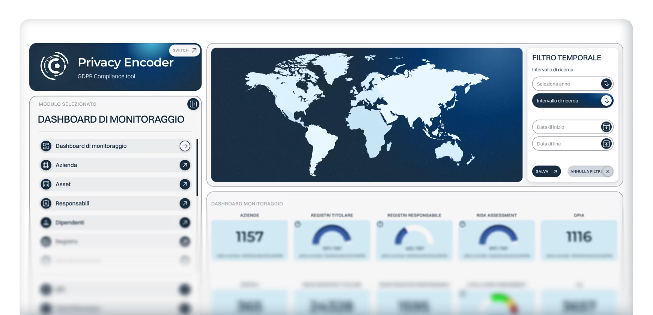Click the arrow icon on Dipendenti row

point(185,222)
